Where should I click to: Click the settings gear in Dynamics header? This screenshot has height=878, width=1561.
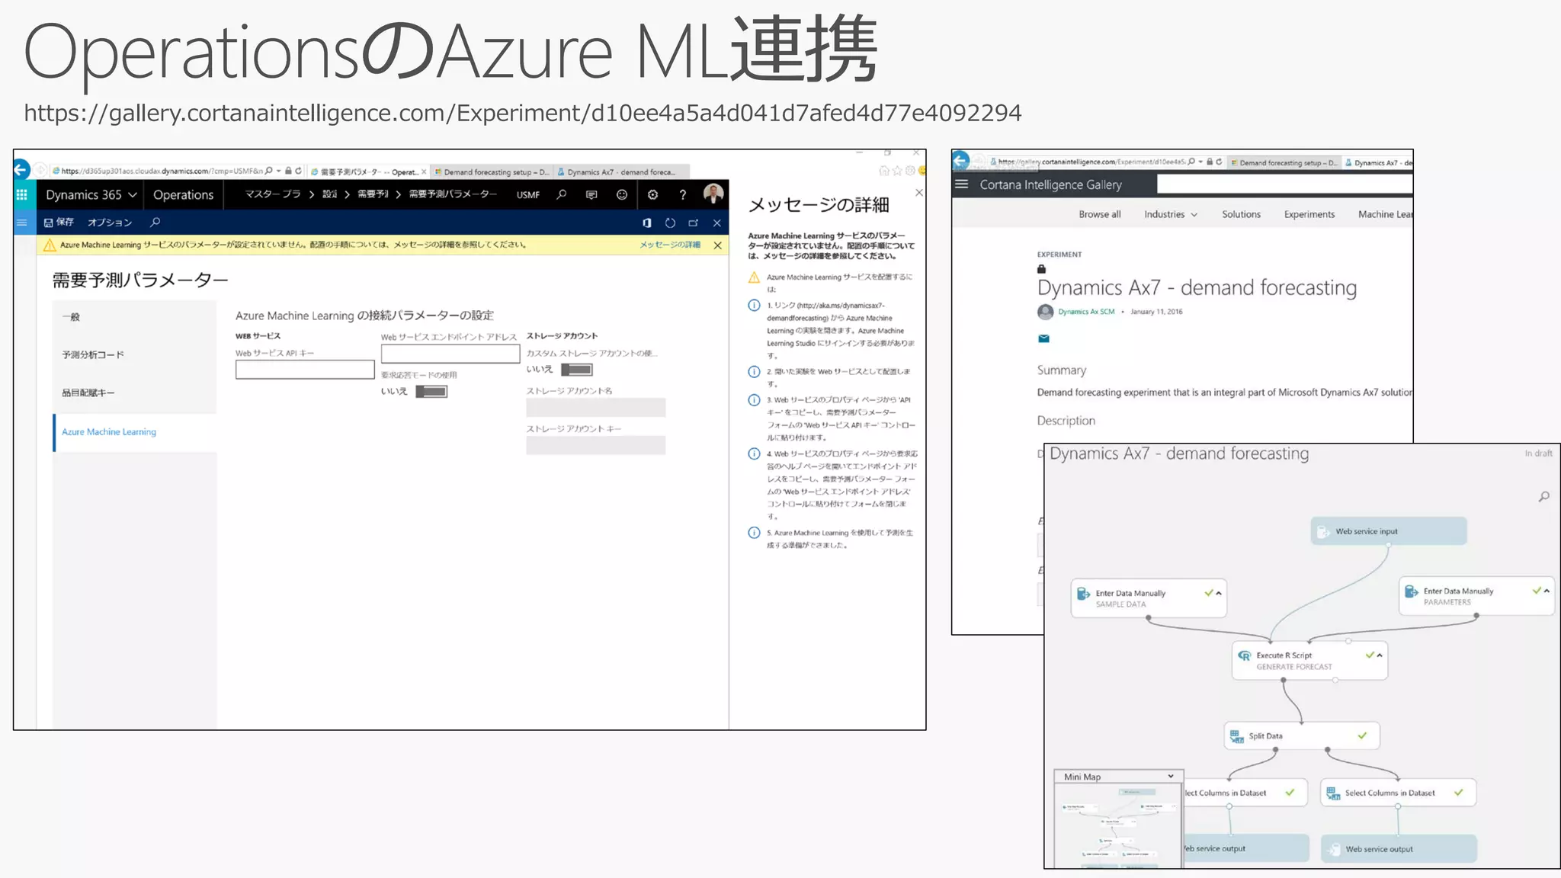point(652,195)
